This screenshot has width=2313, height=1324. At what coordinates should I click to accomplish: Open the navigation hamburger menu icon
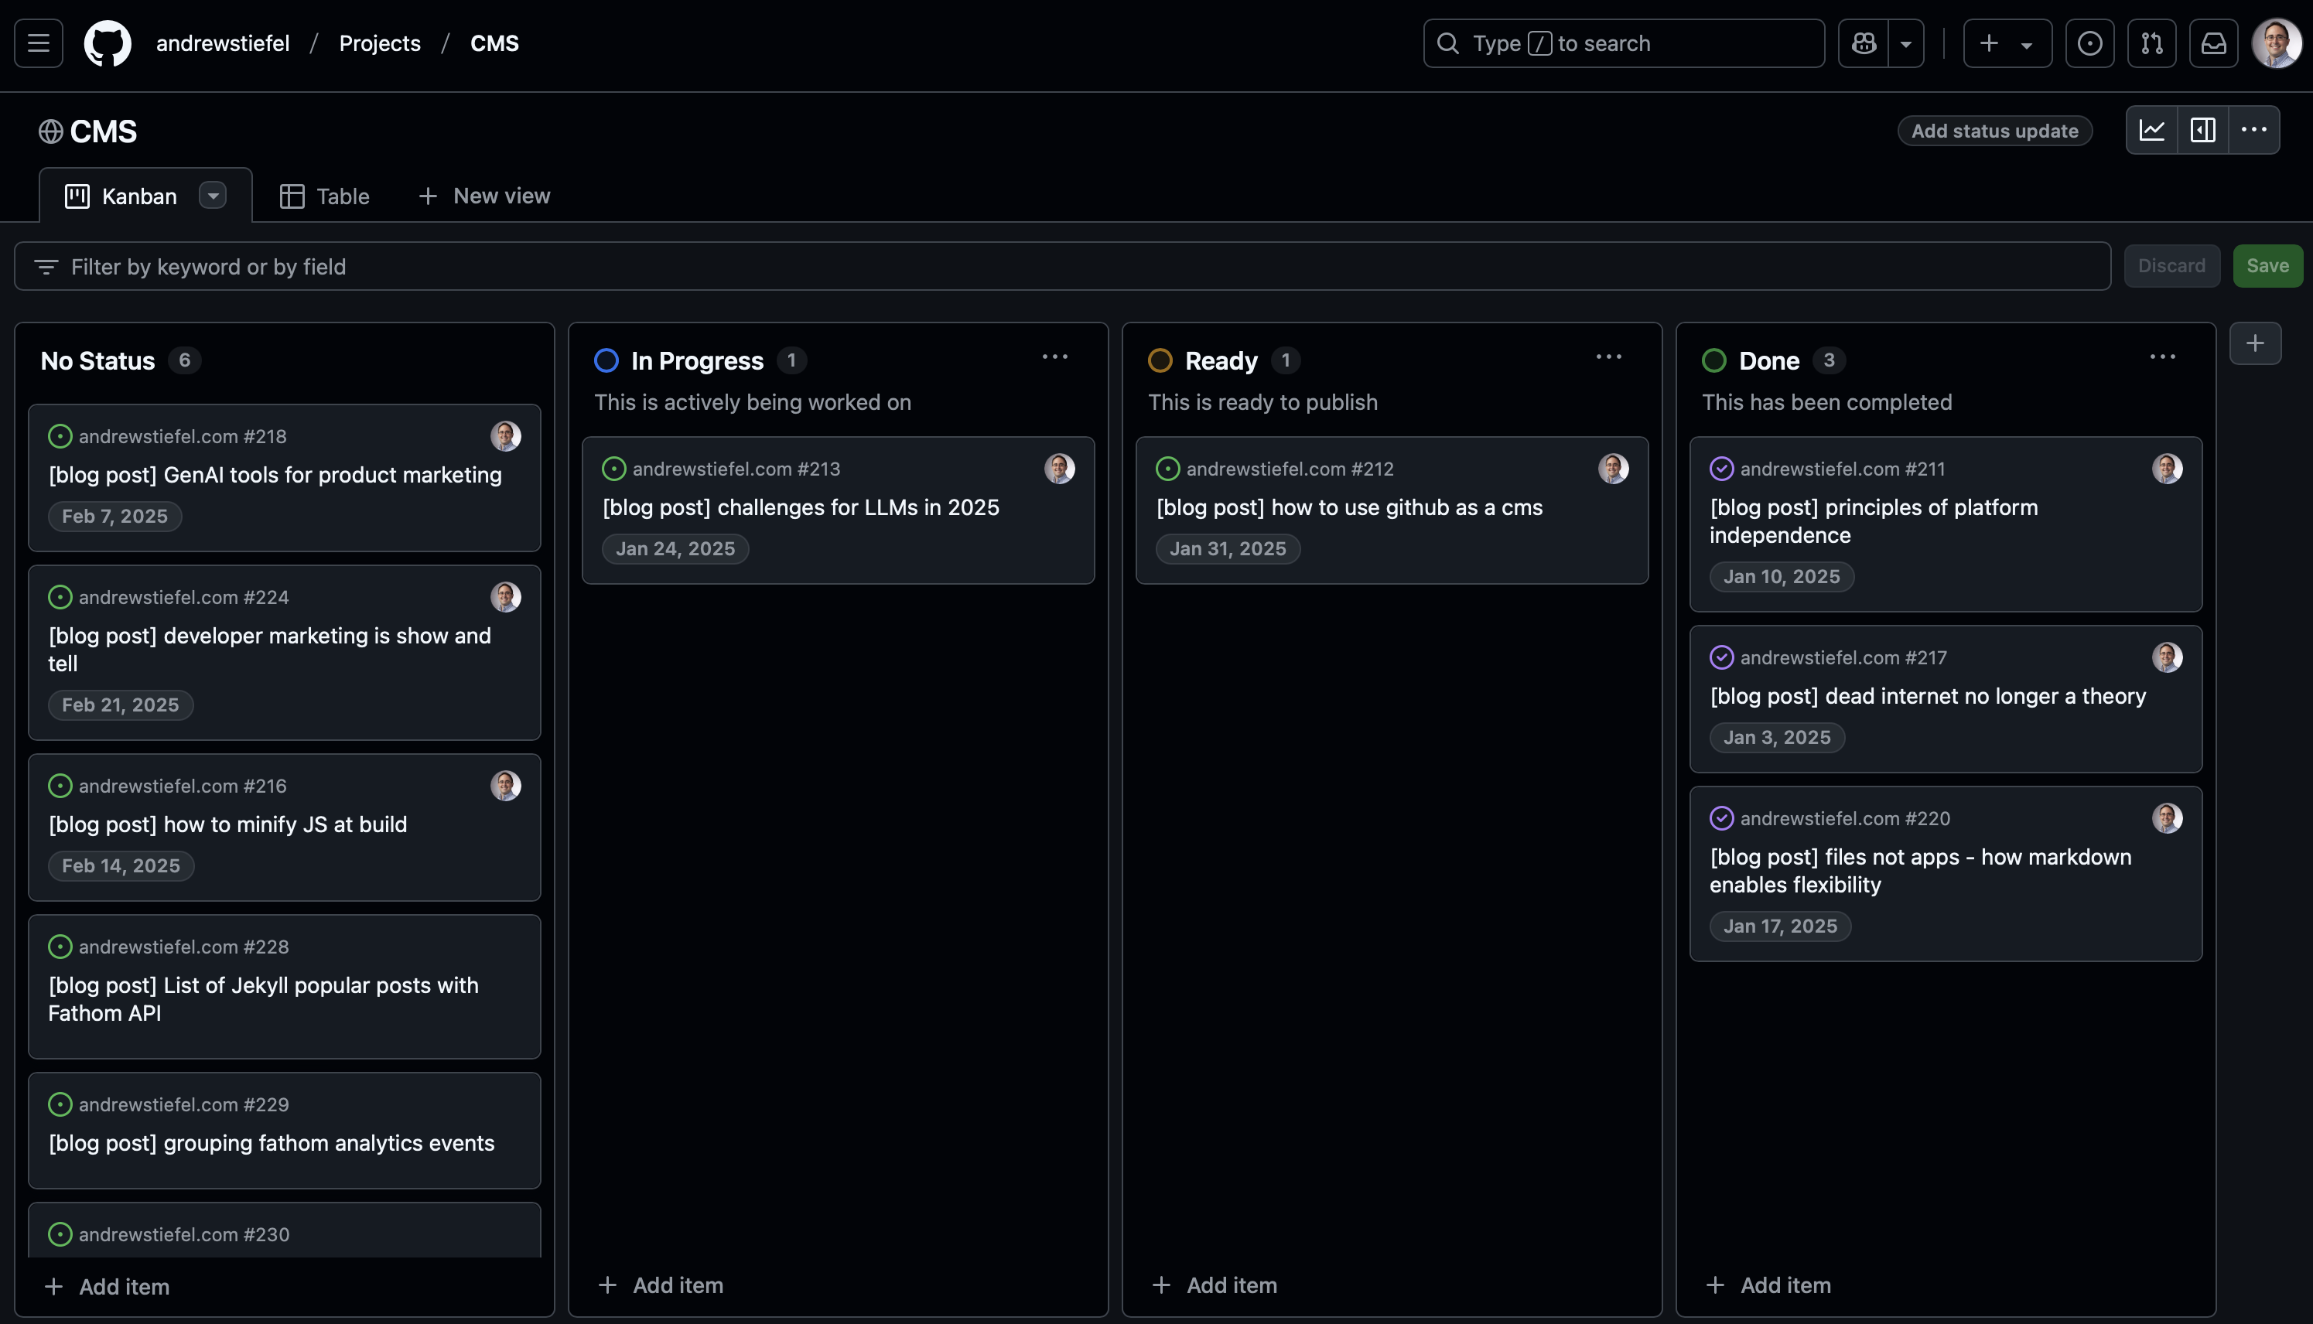[x=37, y=43]
